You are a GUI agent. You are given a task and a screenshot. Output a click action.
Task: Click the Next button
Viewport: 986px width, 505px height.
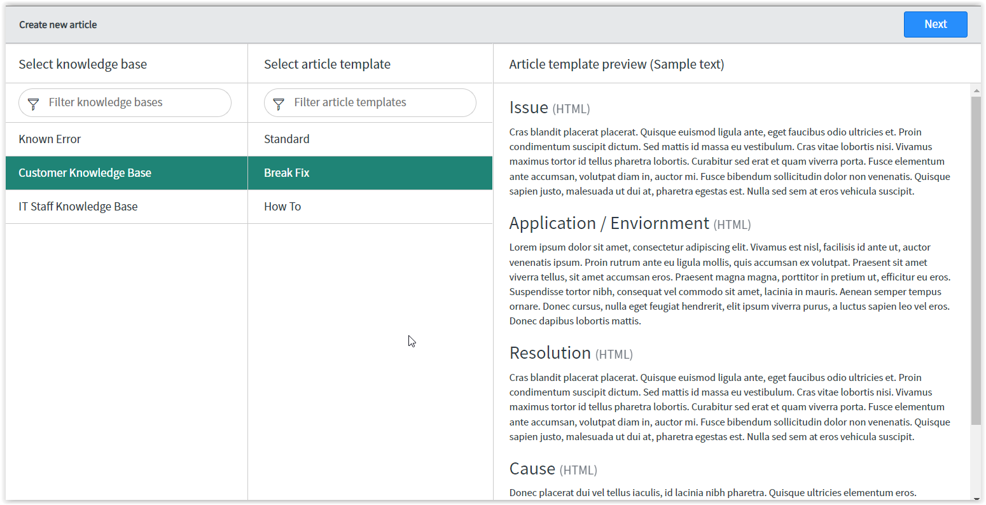(935, 24)
